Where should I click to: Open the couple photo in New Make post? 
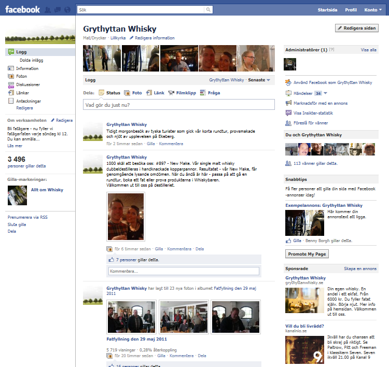pos(126,217)
